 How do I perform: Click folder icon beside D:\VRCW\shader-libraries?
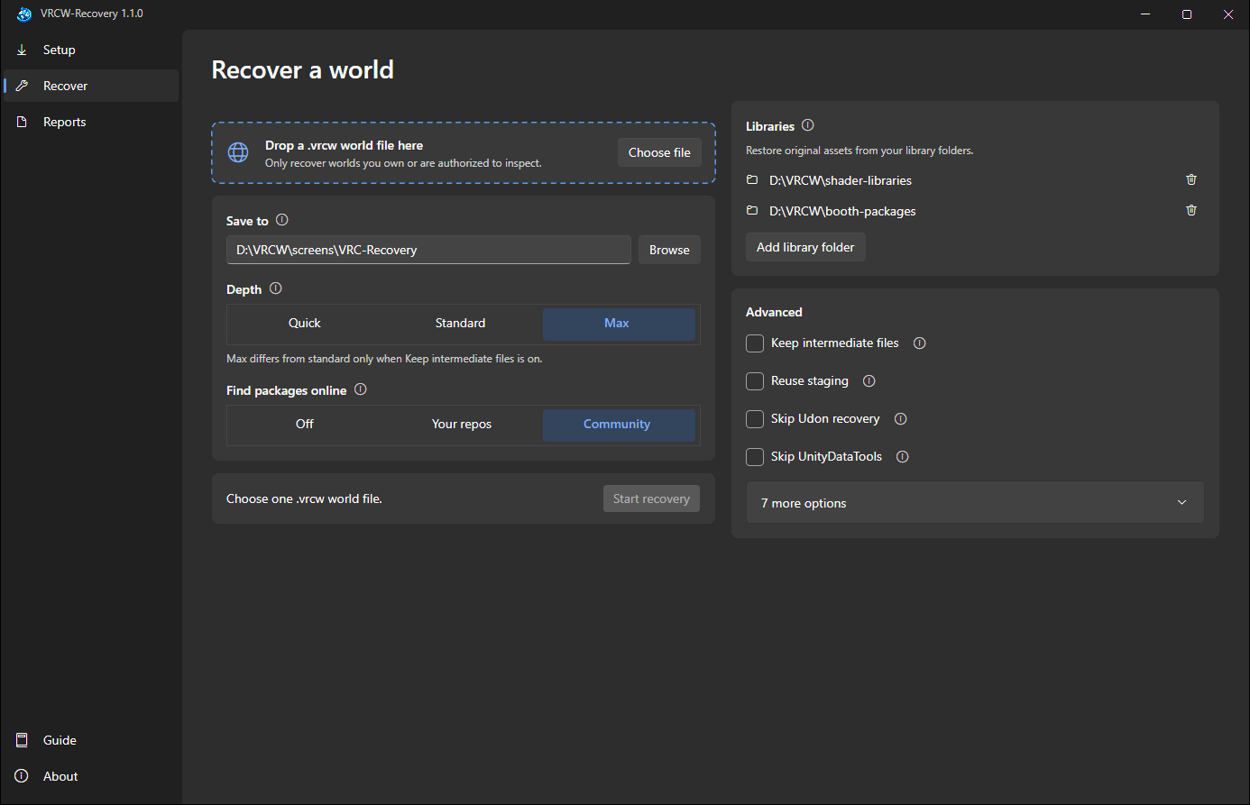click(752, 180)
